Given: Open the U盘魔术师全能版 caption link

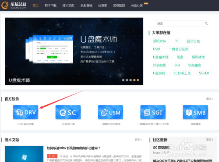Looking at the screenshot, I should click(110, 124).
